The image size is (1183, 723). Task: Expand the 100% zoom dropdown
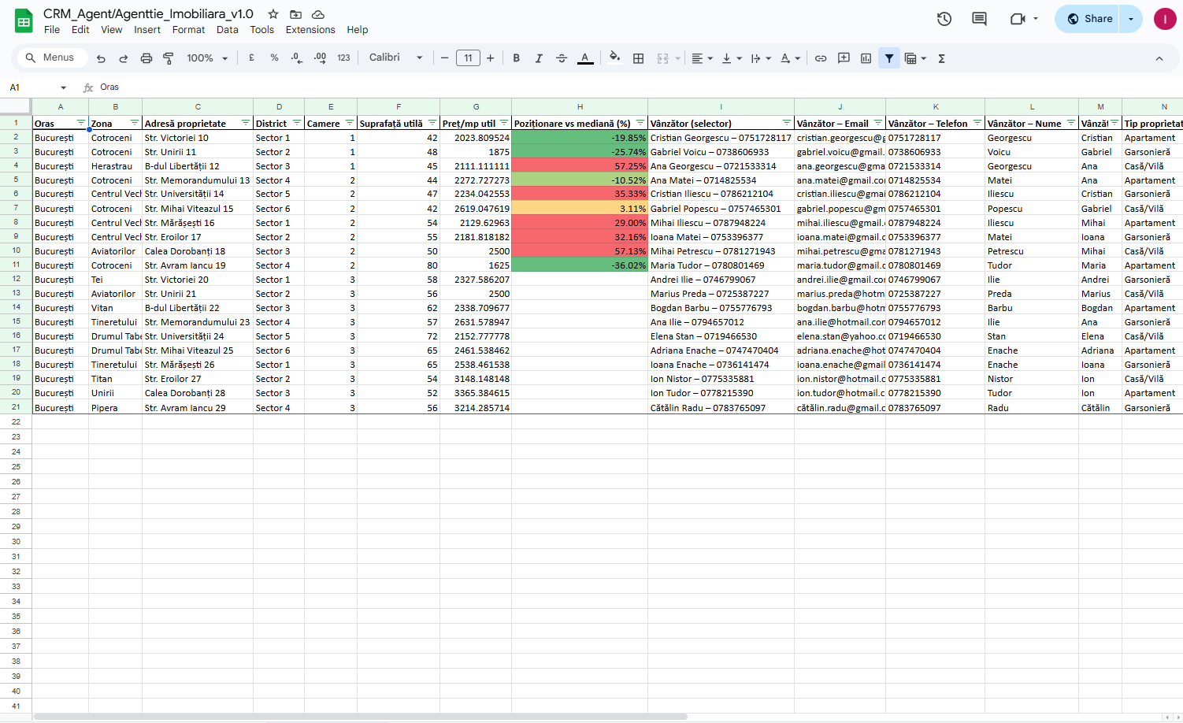pos(207,58)
